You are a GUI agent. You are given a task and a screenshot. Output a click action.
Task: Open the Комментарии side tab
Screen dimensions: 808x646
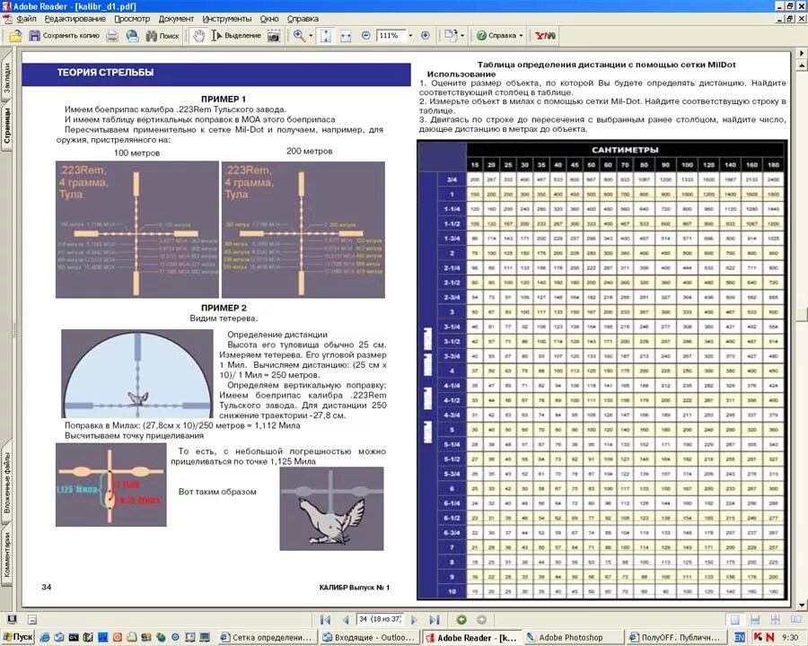6,554
